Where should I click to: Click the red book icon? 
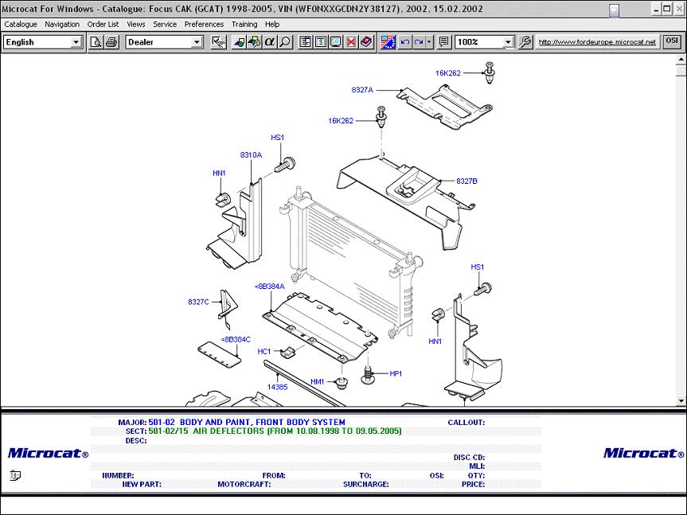(x=366, y=41)
